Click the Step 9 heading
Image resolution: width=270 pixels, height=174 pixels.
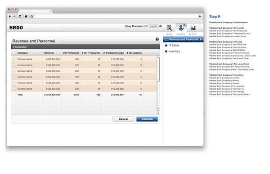(214, 17)
